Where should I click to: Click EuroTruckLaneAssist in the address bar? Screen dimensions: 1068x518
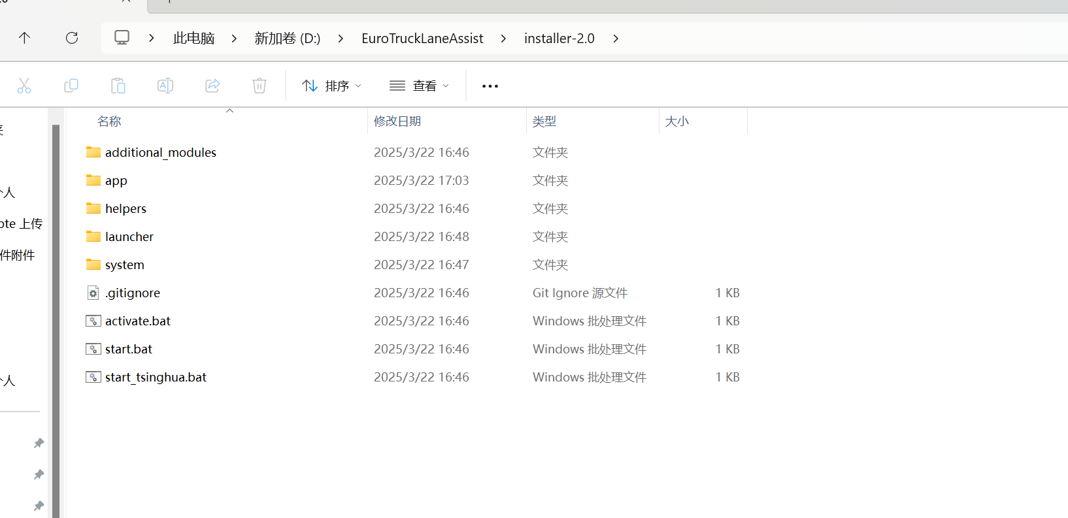pos(422,39)
